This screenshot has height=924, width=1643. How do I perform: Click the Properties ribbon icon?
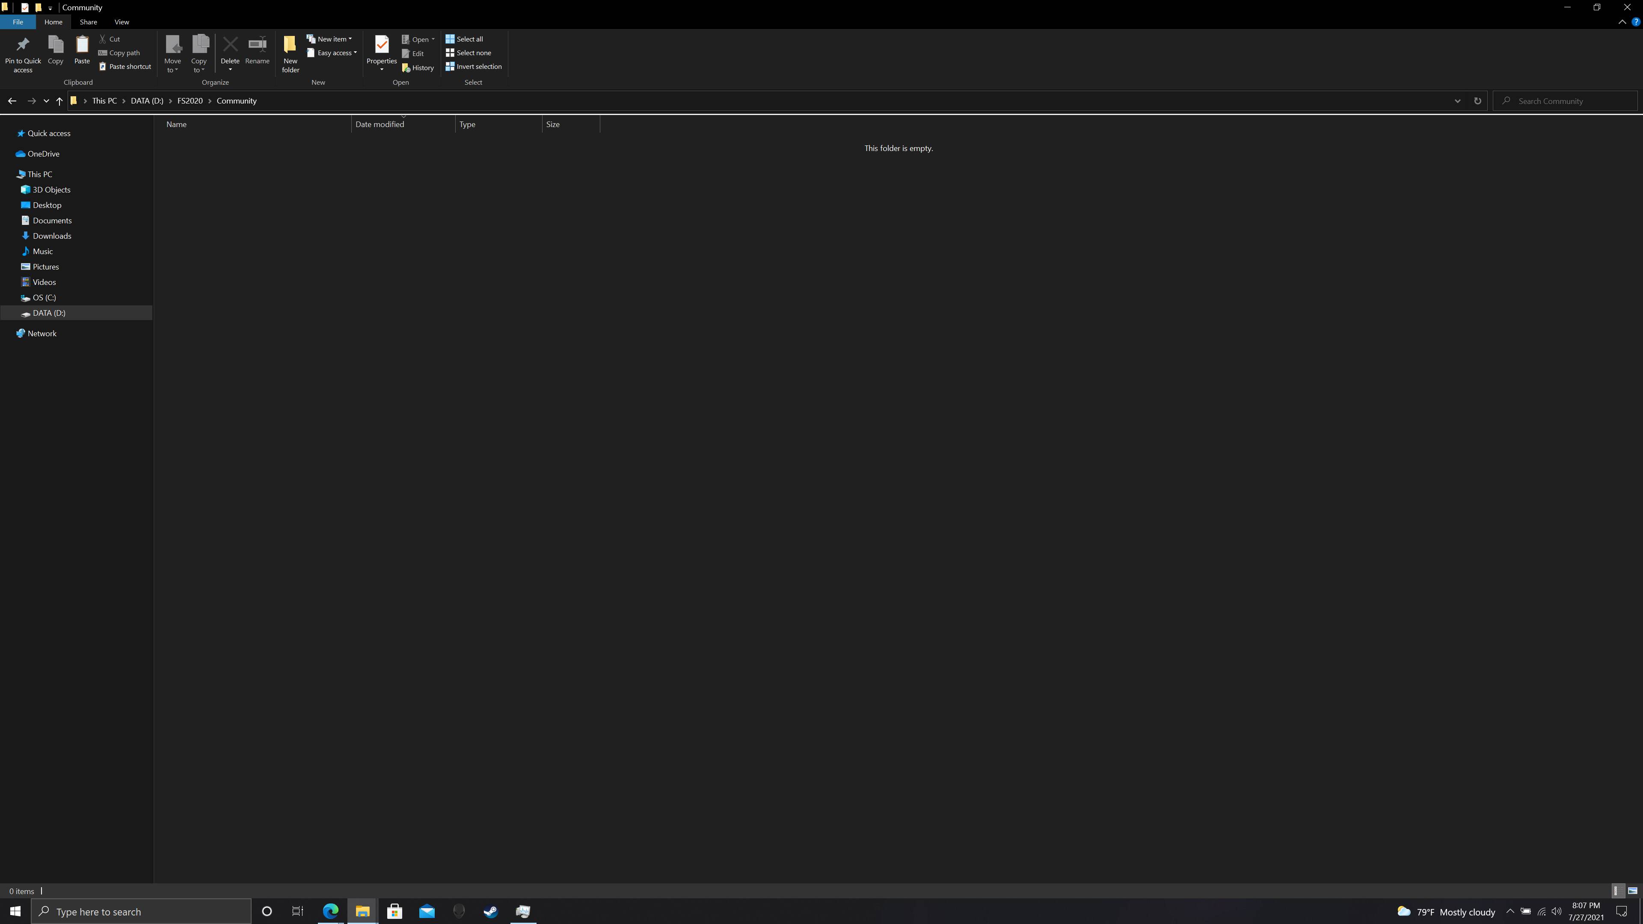381,44
